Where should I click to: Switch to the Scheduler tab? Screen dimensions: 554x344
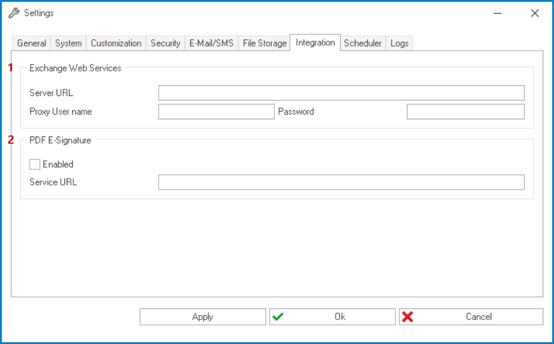pyautogui.click(x=363, y=43)
